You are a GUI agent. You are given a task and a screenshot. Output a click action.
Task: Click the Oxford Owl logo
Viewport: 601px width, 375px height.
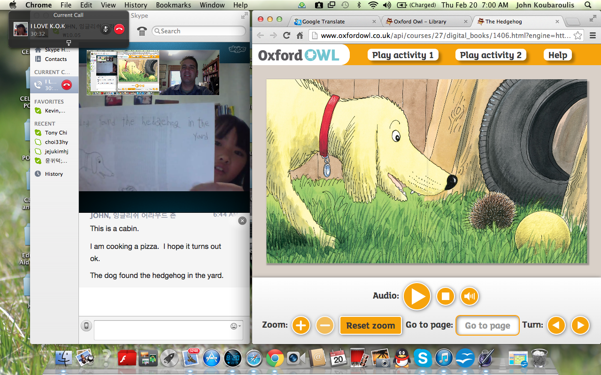coord(299,55)
